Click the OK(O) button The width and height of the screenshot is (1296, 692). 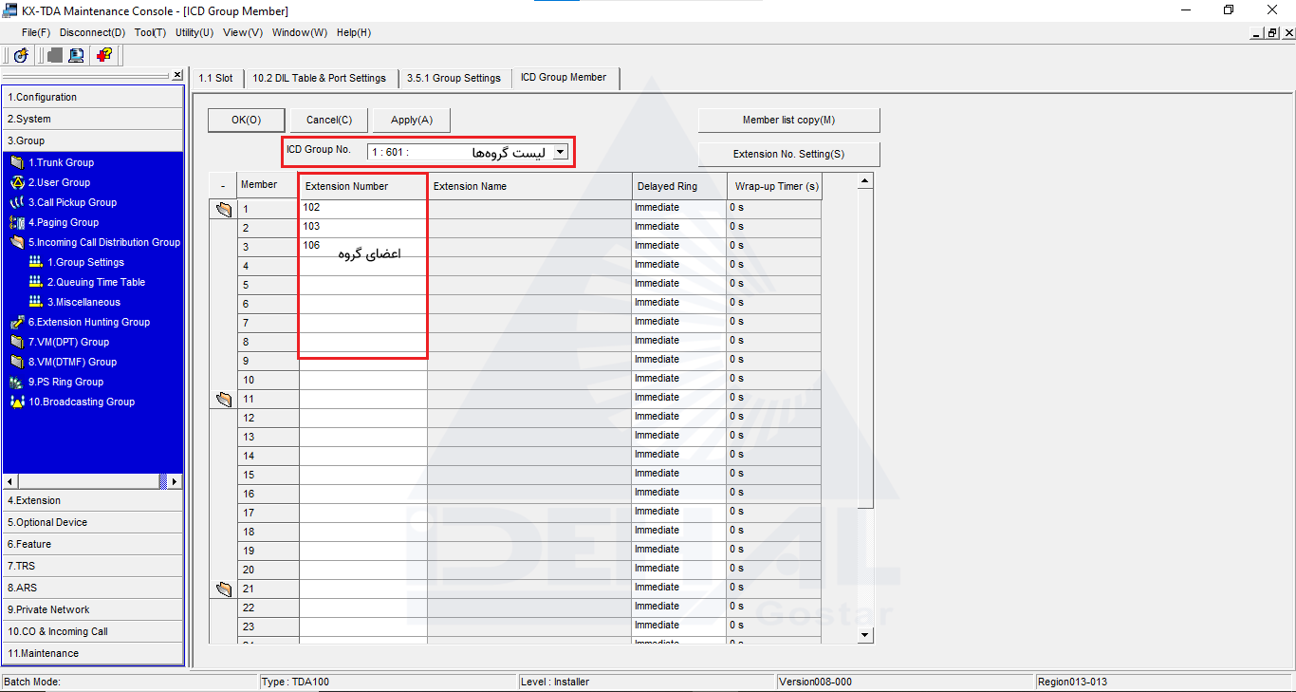click(246, 120)
